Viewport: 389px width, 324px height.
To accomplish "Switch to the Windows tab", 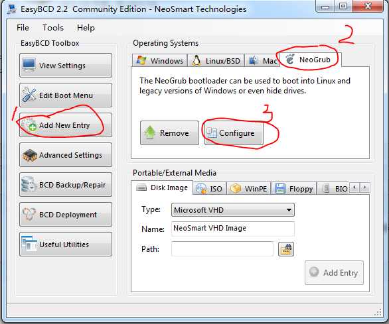I will pyautogui.click(x=159, y=60).
